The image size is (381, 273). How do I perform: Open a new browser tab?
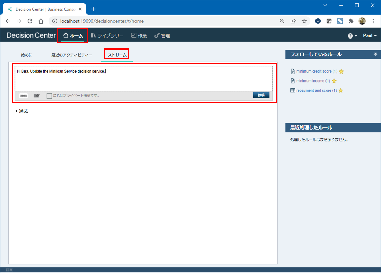[x=93, y=9]
